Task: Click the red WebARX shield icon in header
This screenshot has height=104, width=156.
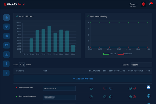Action: click(143, 4)
